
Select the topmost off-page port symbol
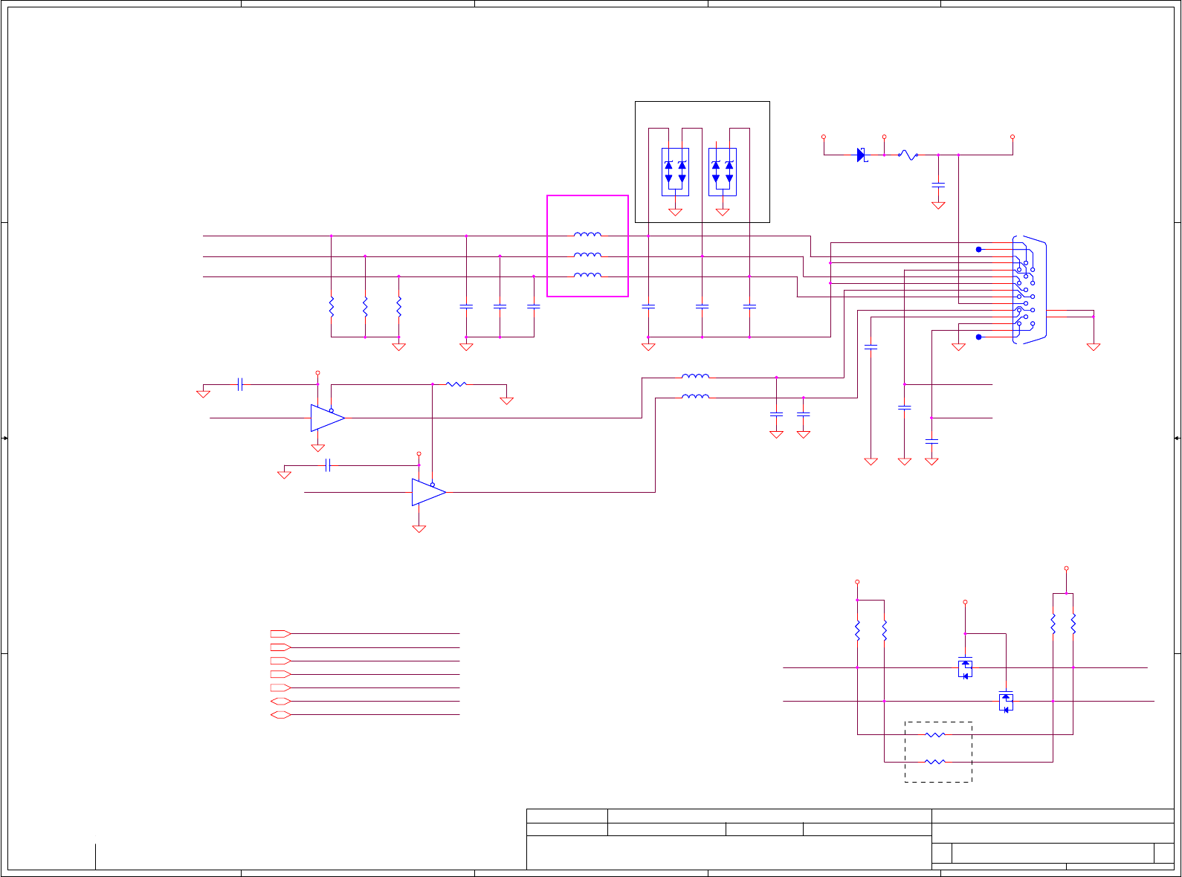280,634
